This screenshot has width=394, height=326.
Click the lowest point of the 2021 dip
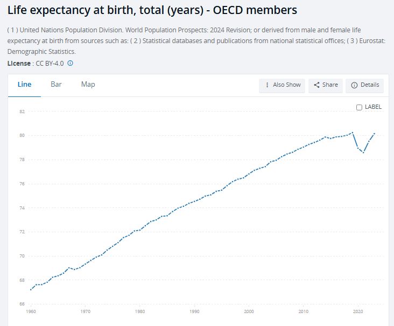[x=363, y=152]
